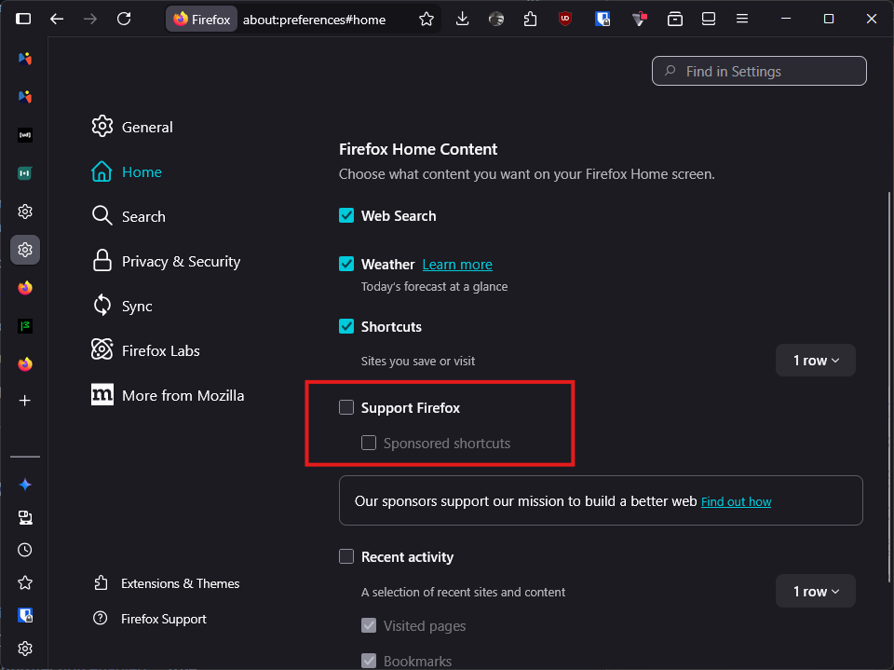Click the Find in Settings search box
The height and width of the screenshot is (670, 894).
coord(759,72)
